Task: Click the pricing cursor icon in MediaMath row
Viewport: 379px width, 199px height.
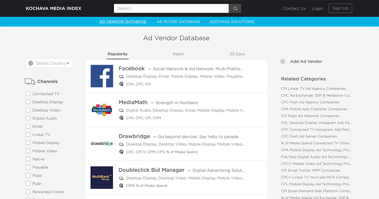Action: coord(121,118)
